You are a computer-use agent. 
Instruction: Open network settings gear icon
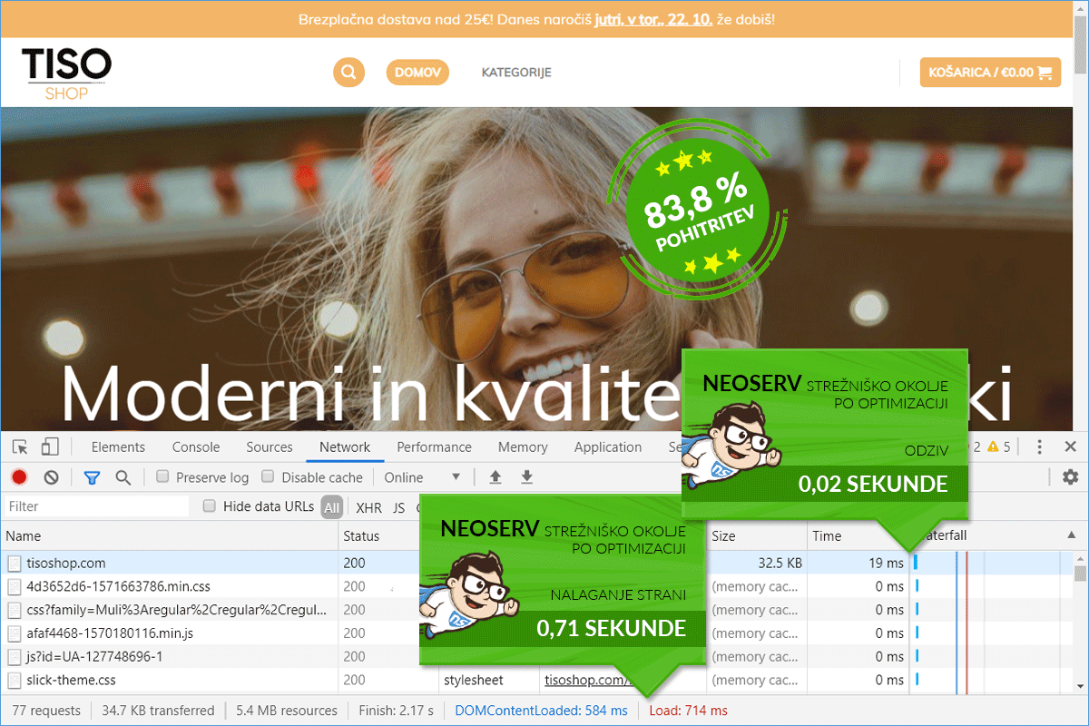(x=1070, y=477)
